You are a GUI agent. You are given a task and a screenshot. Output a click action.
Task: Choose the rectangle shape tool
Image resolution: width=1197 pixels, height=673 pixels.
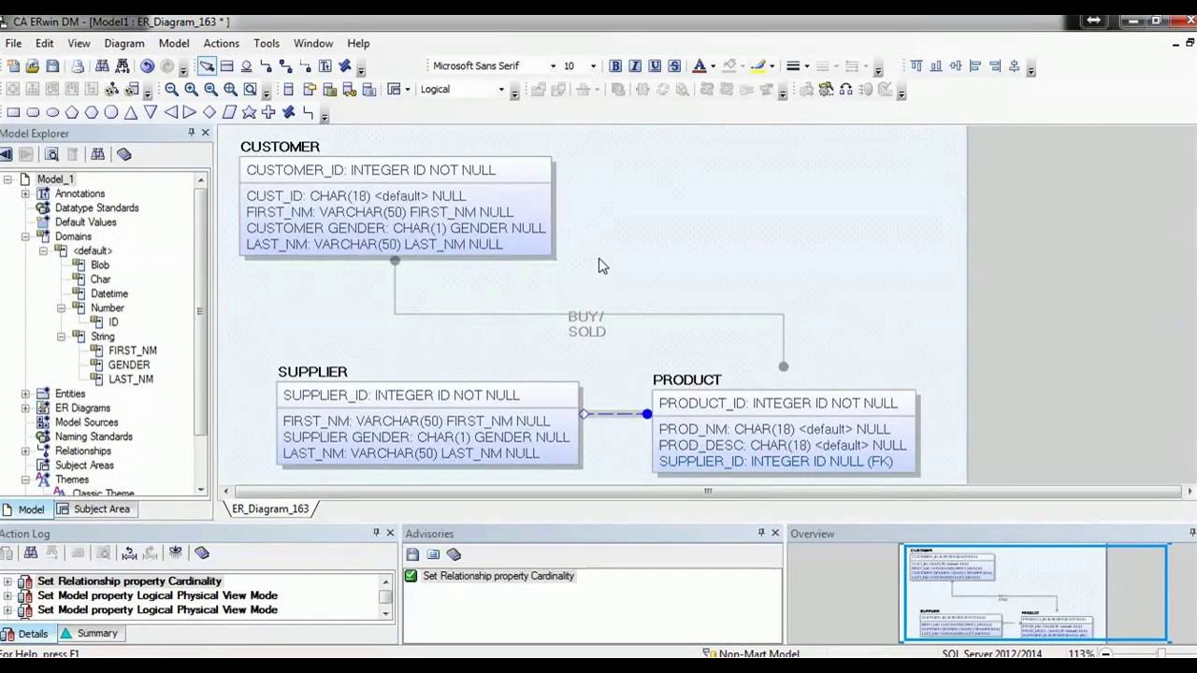pos(13,112)
